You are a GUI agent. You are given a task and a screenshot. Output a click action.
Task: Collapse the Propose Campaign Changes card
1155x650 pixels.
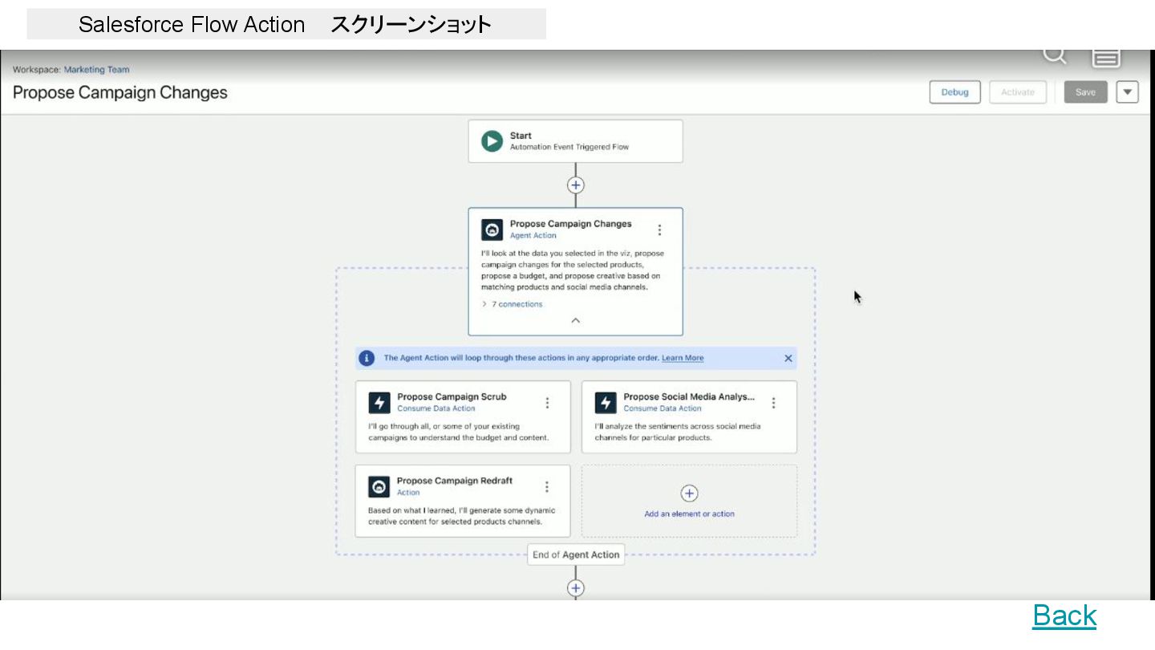click(575, 320)
